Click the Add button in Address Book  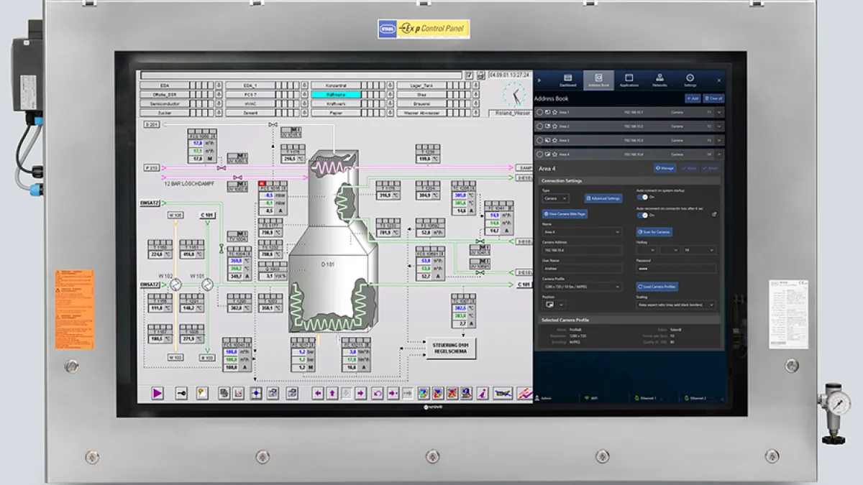692,98
